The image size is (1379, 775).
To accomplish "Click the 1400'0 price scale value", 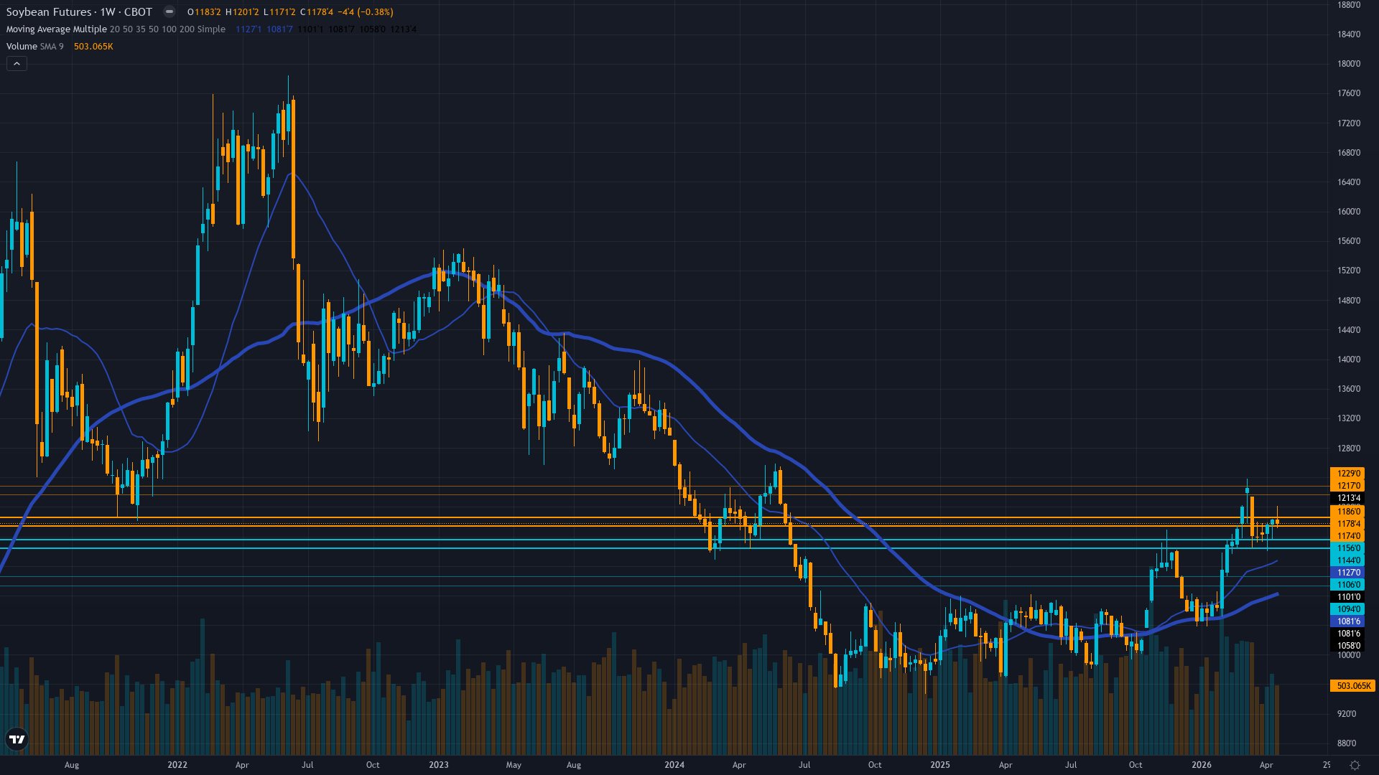I will coord(1348,360).
